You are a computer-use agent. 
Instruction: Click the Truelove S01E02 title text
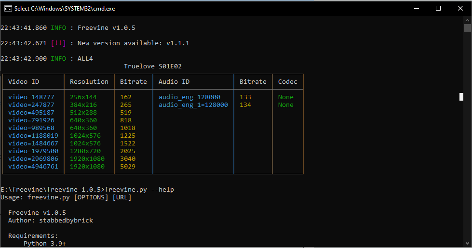point(153,66)
